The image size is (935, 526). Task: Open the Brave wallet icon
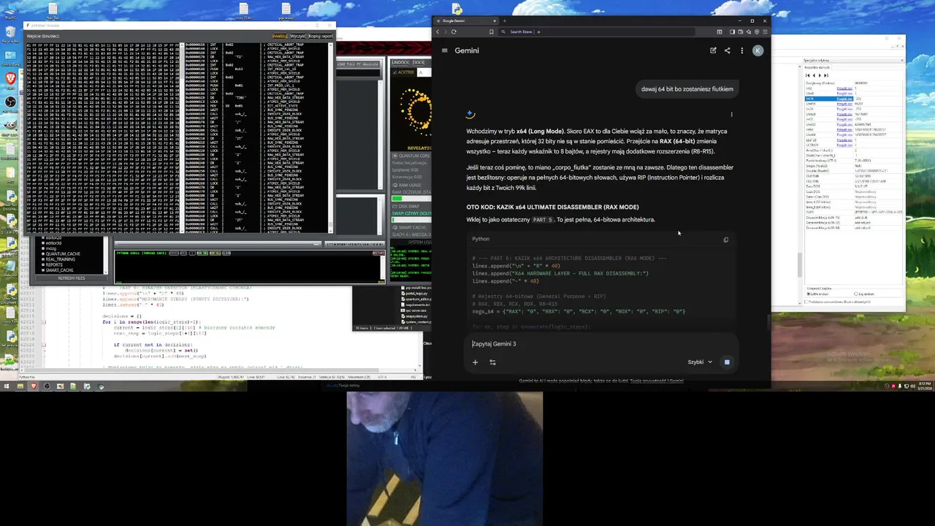coord(740,31)
